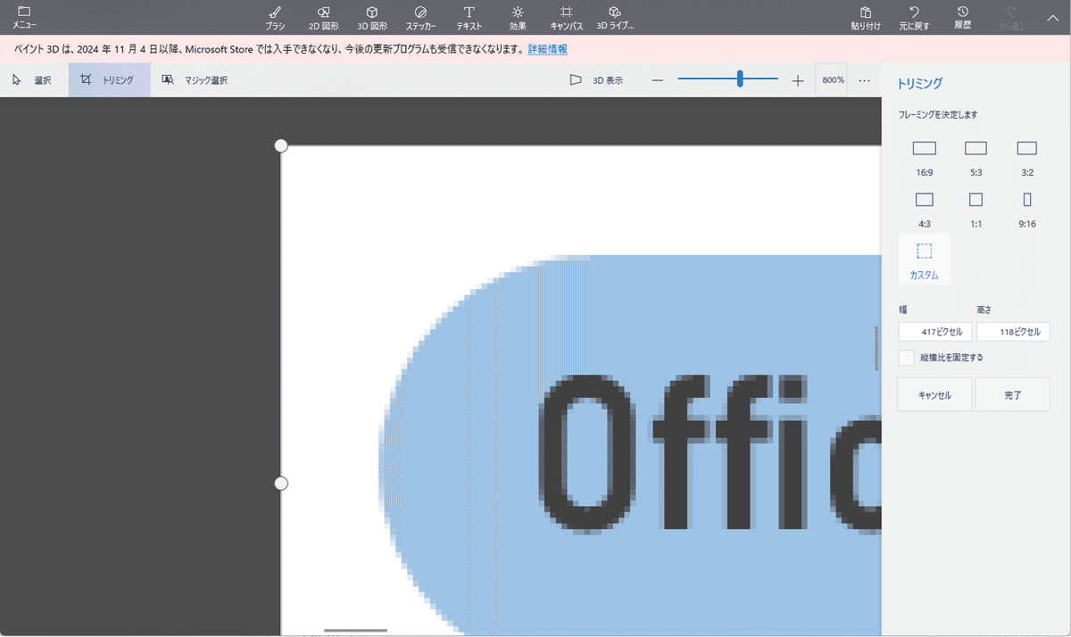Click the zoom slider handle
Image resolution: width=1071 pixels, height=637 pixels.
(740, 79)
